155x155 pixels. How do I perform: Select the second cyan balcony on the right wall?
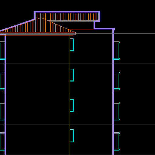(117, 81)
